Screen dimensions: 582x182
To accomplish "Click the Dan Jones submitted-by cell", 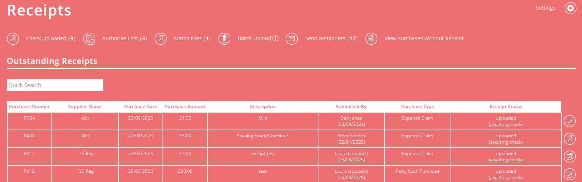I will [x=351, y=121].
